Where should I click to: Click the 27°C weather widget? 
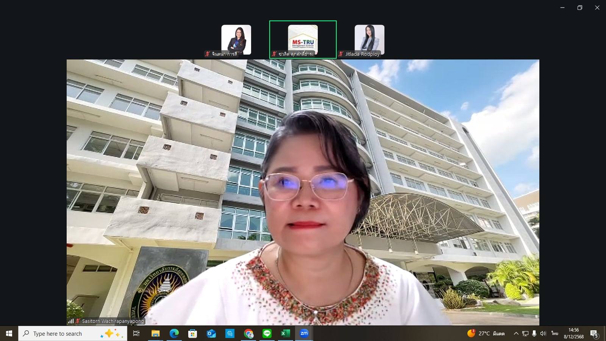pyautogui.click(x=486, y=333)
